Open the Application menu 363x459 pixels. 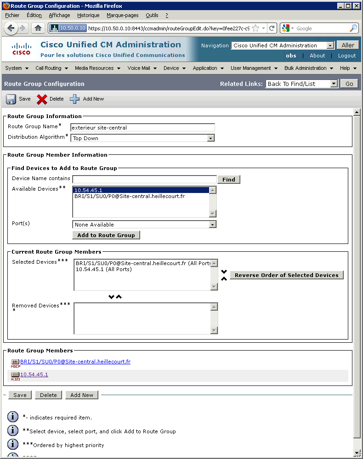[208, 68]
